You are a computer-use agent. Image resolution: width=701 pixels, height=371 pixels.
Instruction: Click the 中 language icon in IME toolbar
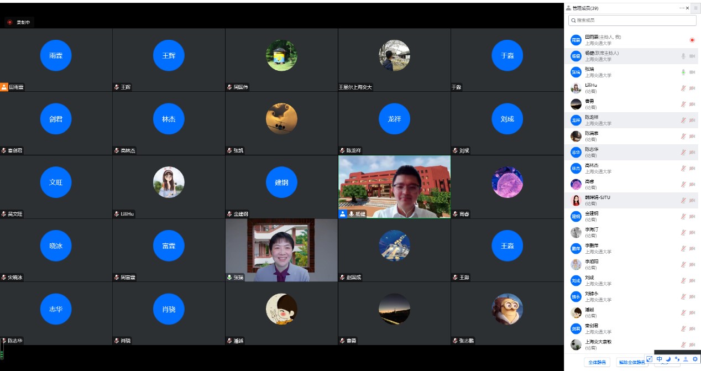(x=659, y=359)
